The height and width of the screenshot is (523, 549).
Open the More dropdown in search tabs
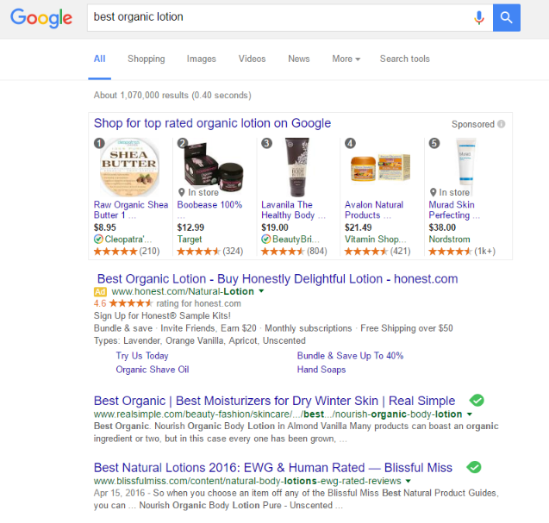tap(346, 59)
